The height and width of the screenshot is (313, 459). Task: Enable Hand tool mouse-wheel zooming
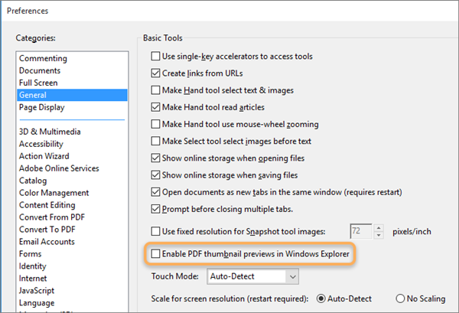coord(157,124)
